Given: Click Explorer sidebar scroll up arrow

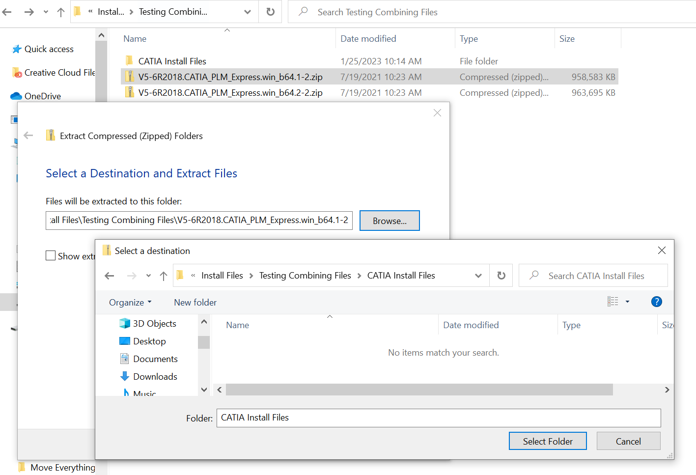Looking at the screenshot, I should tap(101, 35).
